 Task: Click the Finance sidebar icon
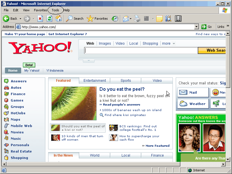pyautogui.click(x=6, y=94)
